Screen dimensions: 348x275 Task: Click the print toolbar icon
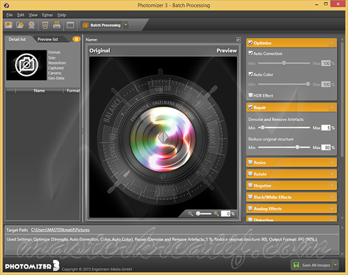click(x=57, y=25)
